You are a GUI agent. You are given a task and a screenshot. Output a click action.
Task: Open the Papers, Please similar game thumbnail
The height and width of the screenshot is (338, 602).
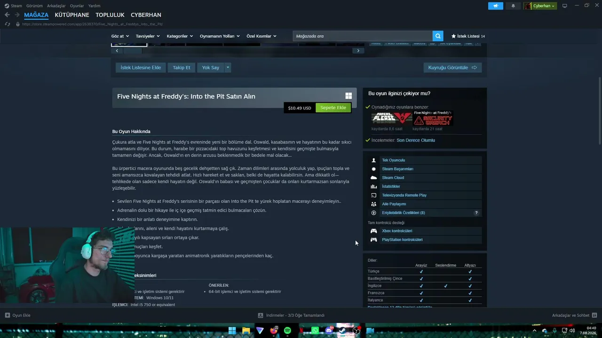[x=391, y=118]
